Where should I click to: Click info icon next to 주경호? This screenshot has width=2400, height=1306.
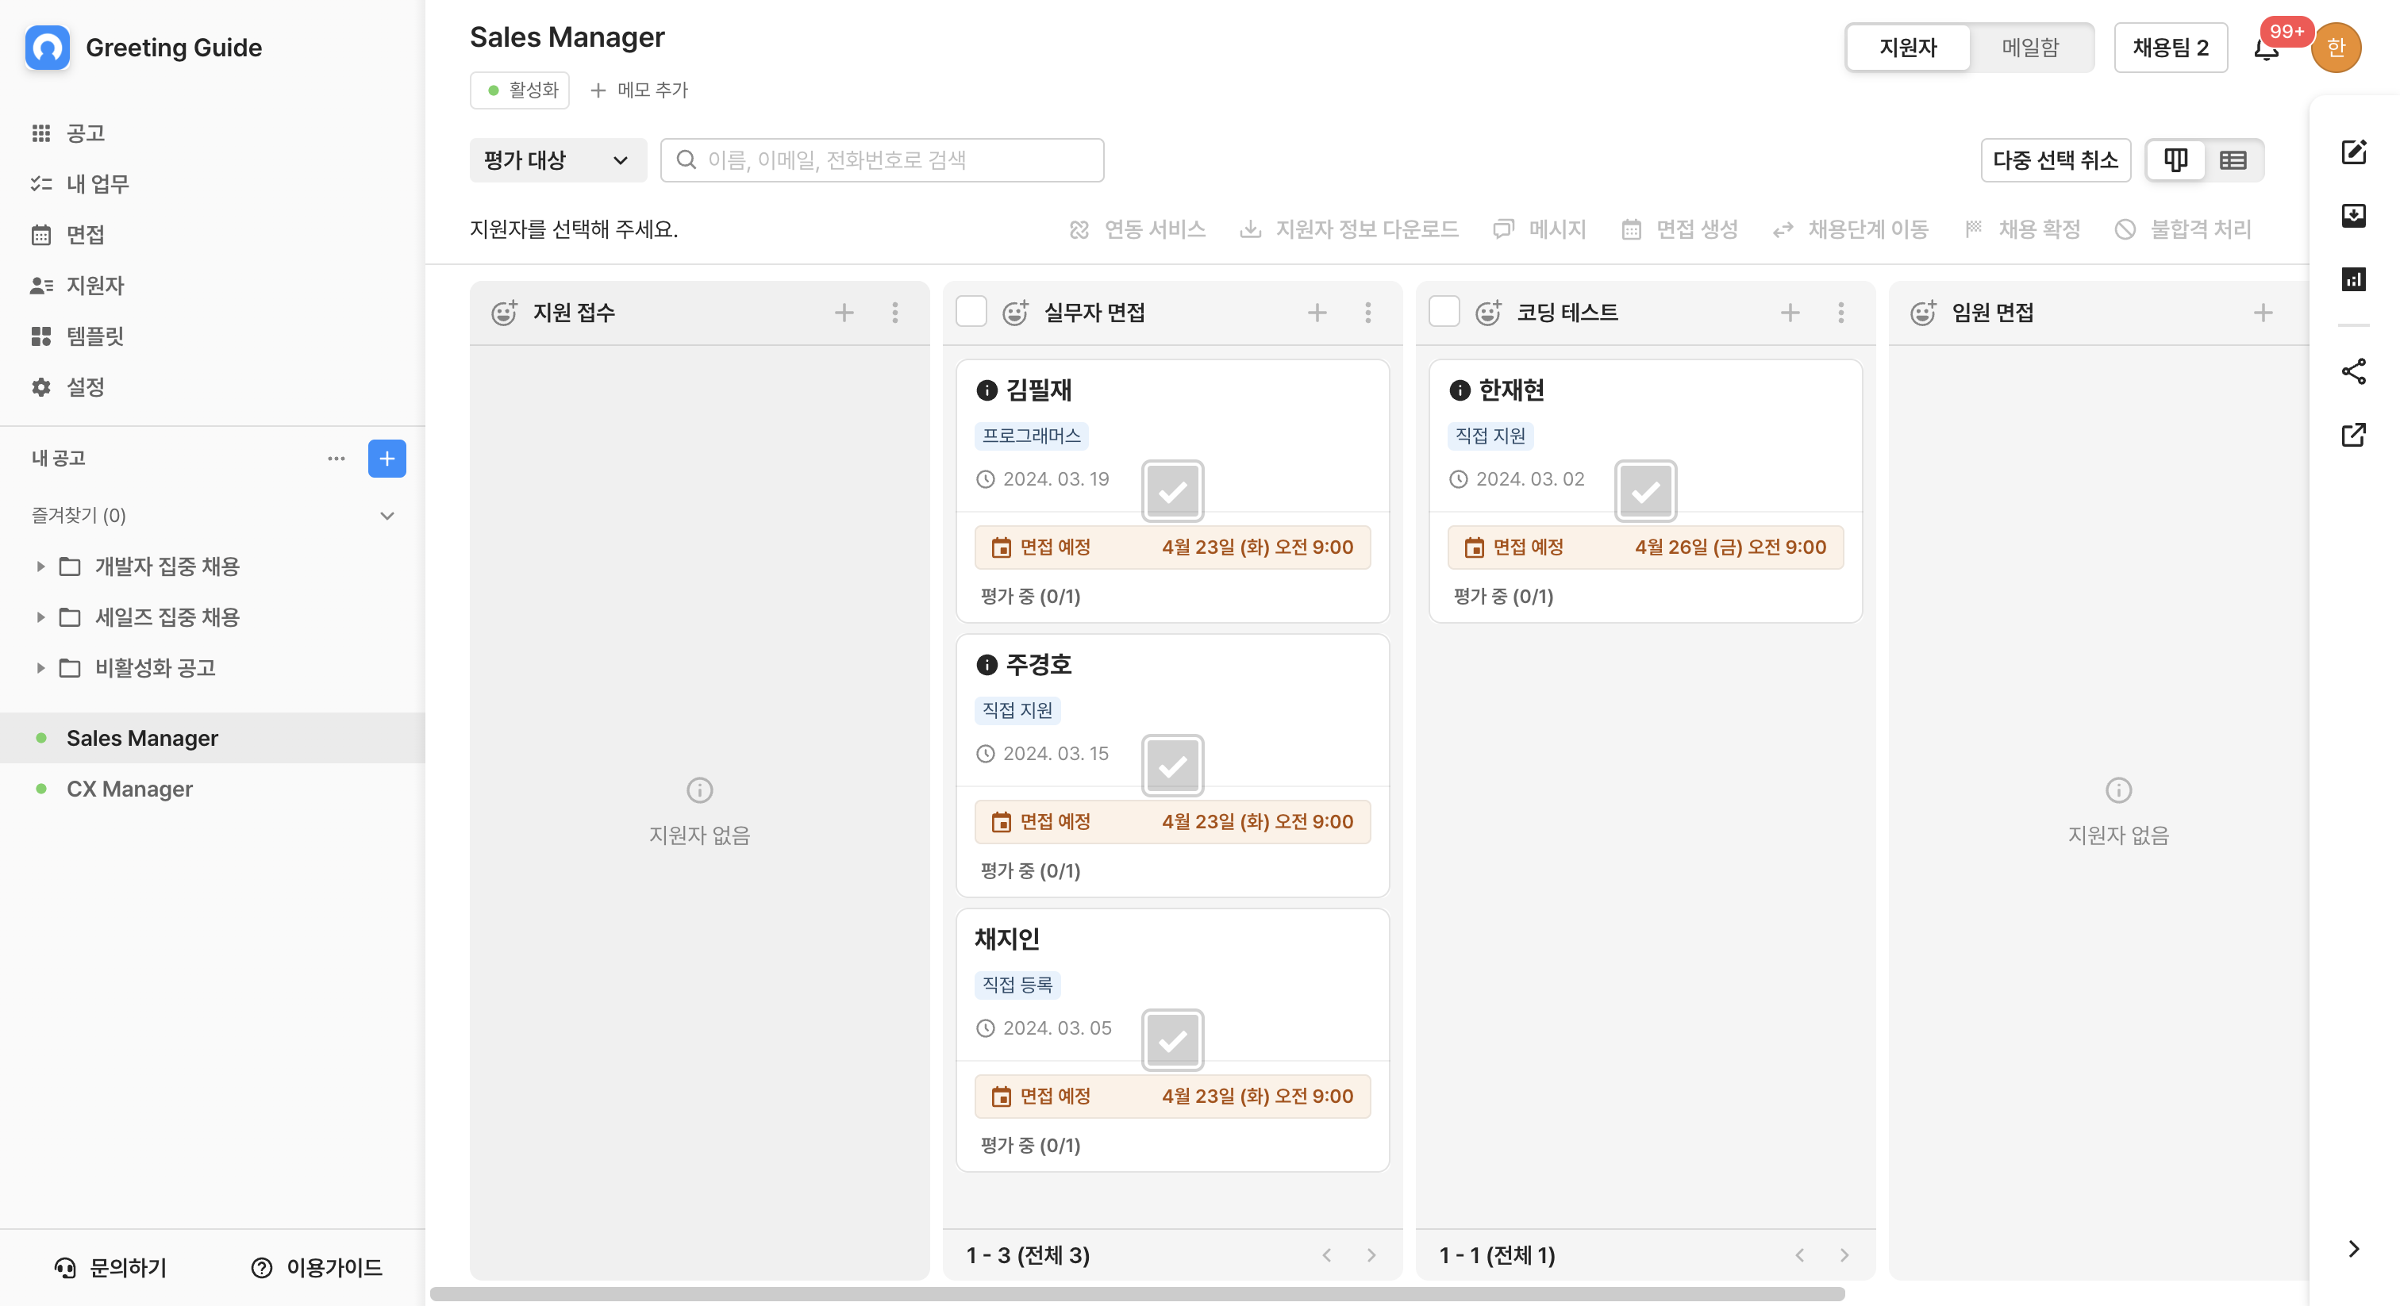tap(987, 665)
